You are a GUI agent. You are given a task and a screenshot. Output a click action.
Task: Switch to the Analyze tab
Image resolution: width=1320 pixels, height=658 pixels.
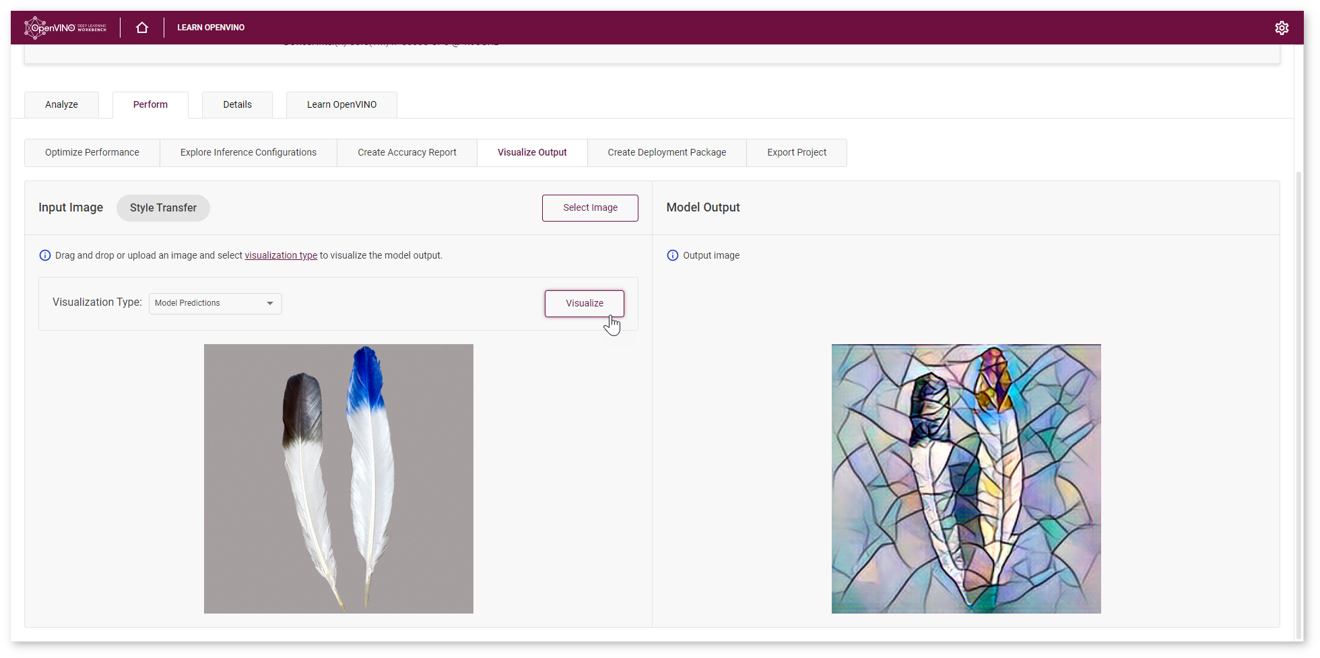coord(61,104)
